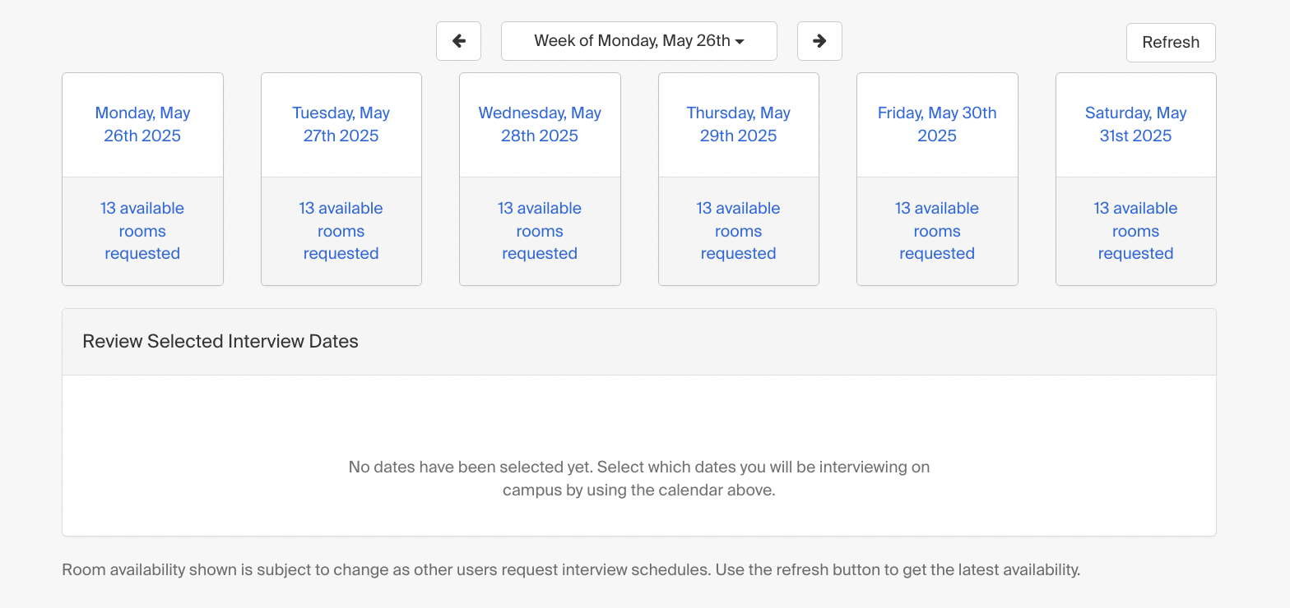Open Saturday's 13 available rooms link
This screenshot has height=608, width=1290.
pyautogui.click(x=1135, y=231)
